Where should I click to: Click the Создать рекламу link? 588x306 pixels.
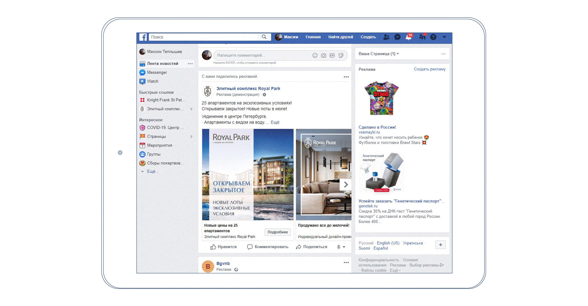[430, 69]
